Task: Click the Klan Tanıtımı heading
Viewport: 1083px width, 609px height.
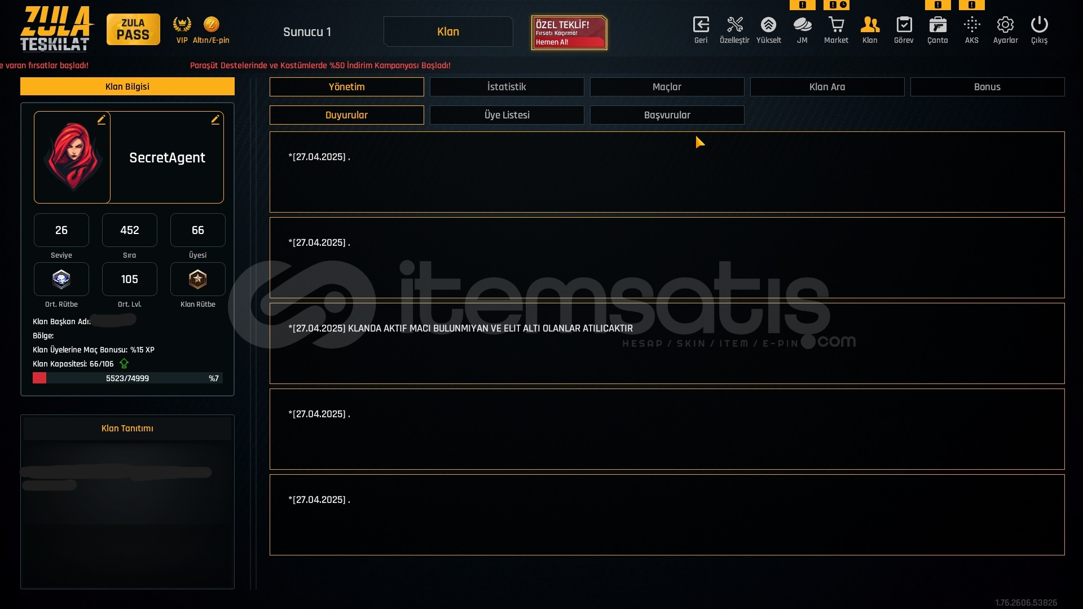Action: (x=127, y=429)
